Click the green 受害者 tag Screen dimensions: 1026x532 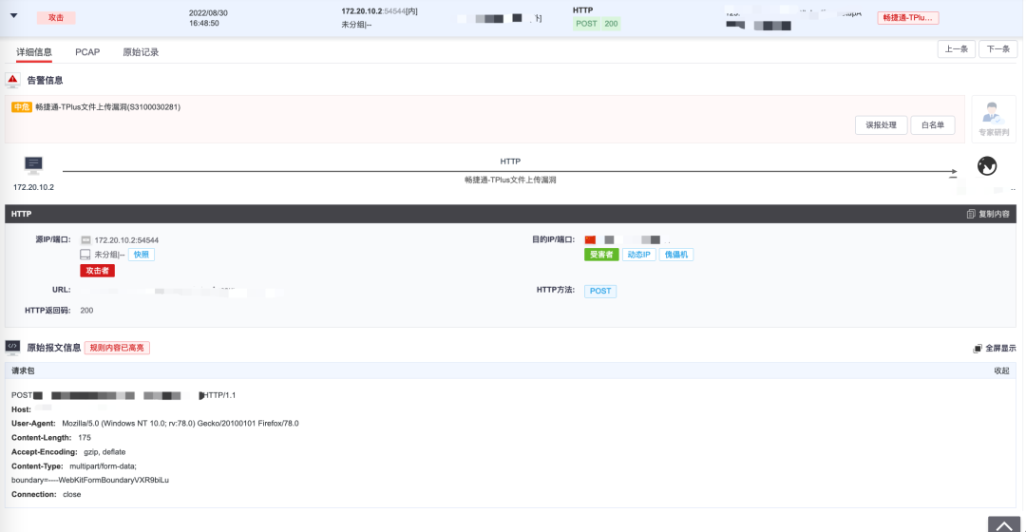(x=601, y=255)
